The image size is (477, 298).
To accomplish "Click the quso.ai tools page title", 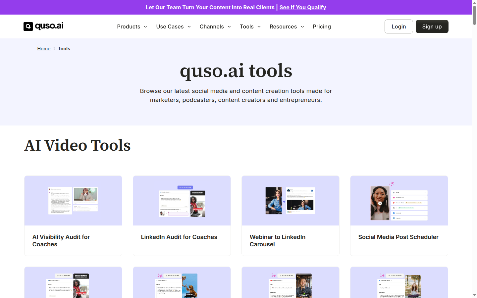I will point(236,71).
